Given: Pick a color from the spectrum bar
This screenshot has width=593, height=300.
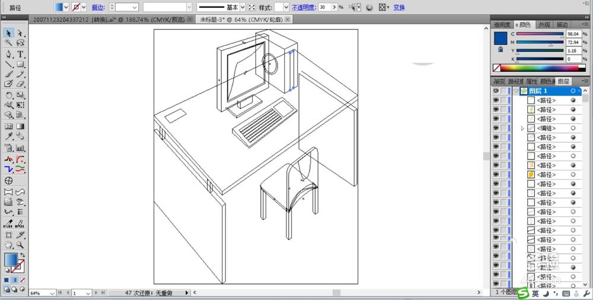Looking at the screenshot, I should [x=540, y=68].
